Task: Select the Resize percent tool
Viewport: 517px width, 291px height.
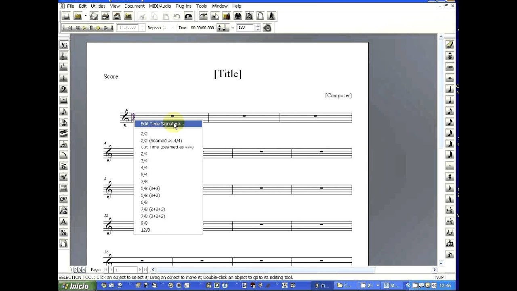Action: tap(63, 233)
